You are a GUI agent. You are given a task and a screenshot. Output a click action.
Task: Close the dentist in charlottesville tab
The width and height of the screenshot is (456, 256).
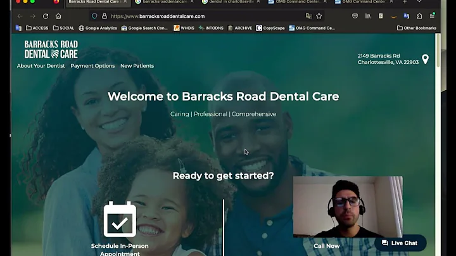click(x=258, y=2)
